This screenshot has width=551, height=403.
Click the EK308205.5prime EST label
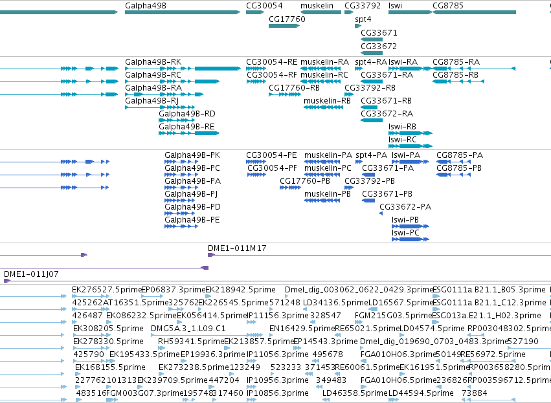108,329
